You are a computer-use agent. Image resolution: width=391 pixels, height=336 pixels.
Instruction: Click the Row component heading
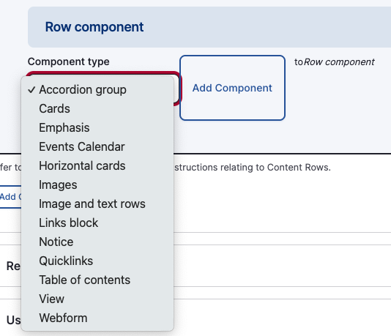94,27
